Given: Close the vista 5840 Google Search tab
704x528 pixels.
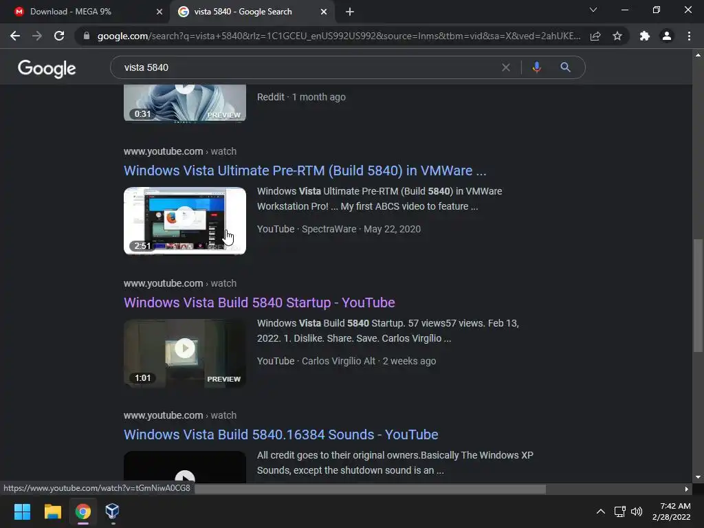Looking at the screenshot, I should 324,12.
